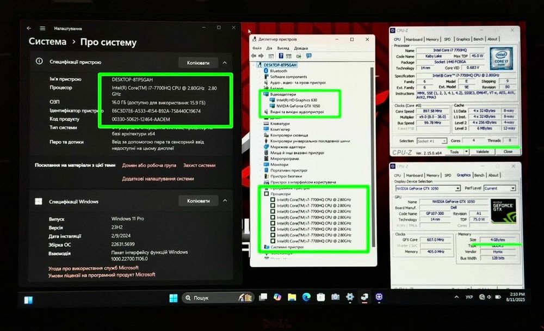The image size is (544, 331).
Task: Select the Відеоадаптери category in Device Manager
Action: pyautogui.click(x=283, y=94)
